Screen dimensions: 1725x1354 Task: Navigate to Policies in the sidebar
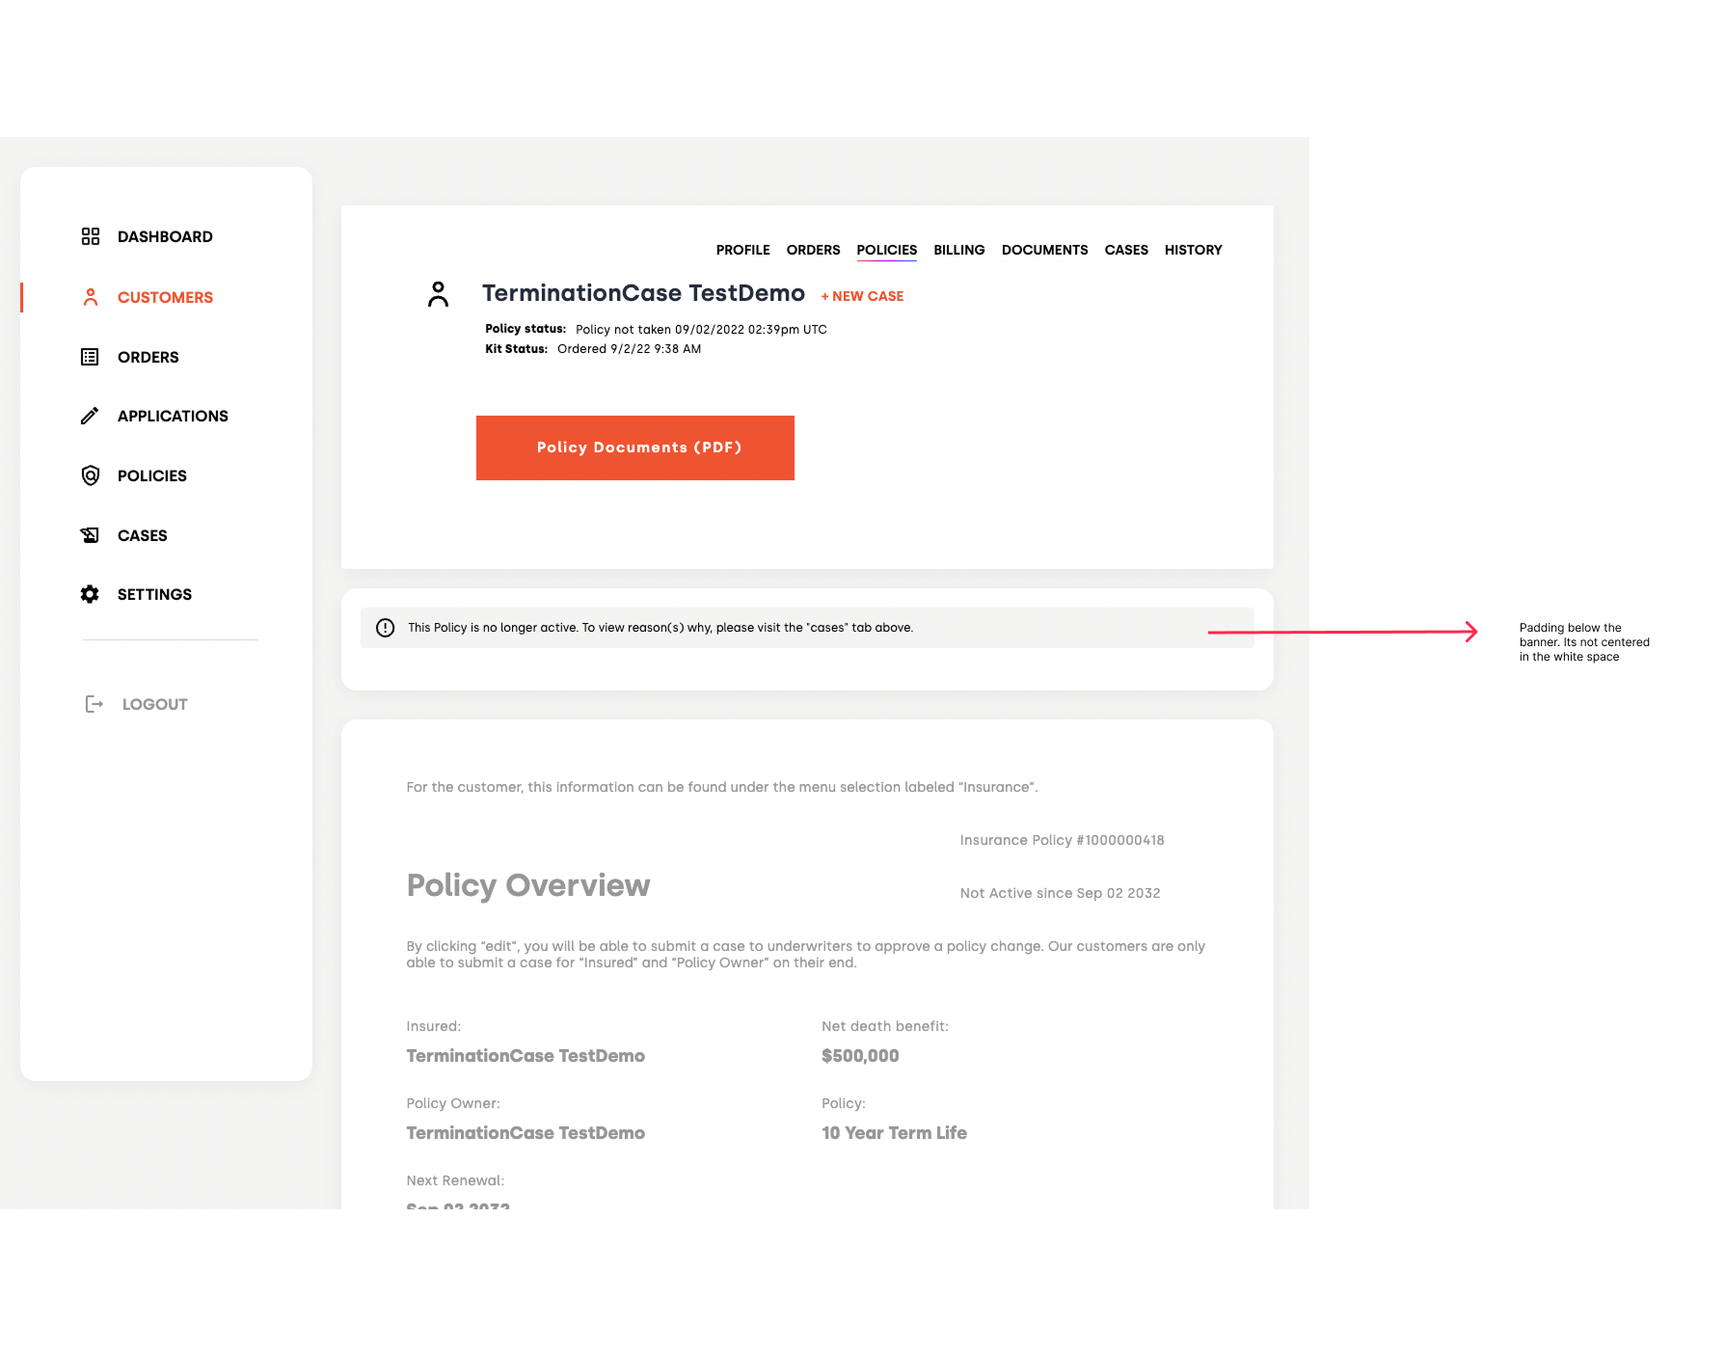(152, 475)
